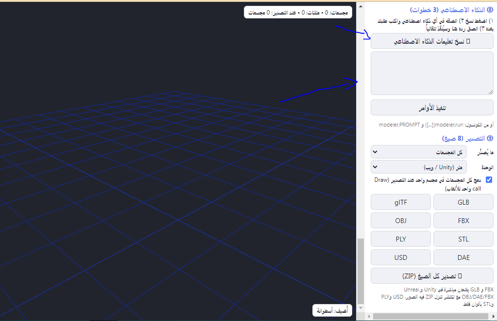Image resolution: width=497 pixels, height=321 pixels.
Task: Focus the AI response textarea
Action: pyautogui.click(x=432, y=73)
